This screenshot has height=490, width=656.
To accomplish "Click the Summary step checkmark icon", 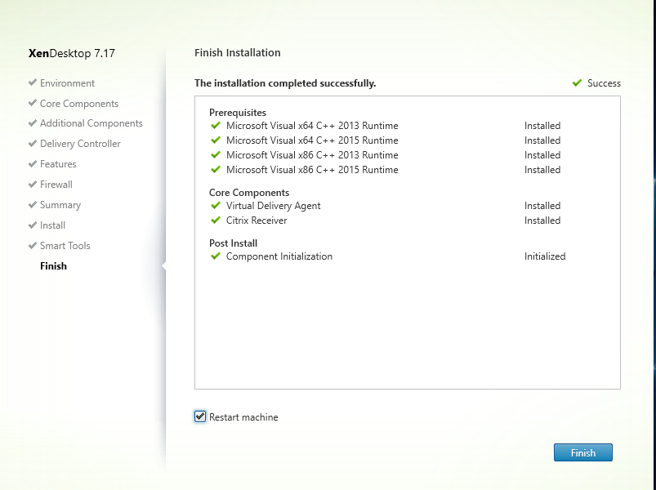I will 33,204.
